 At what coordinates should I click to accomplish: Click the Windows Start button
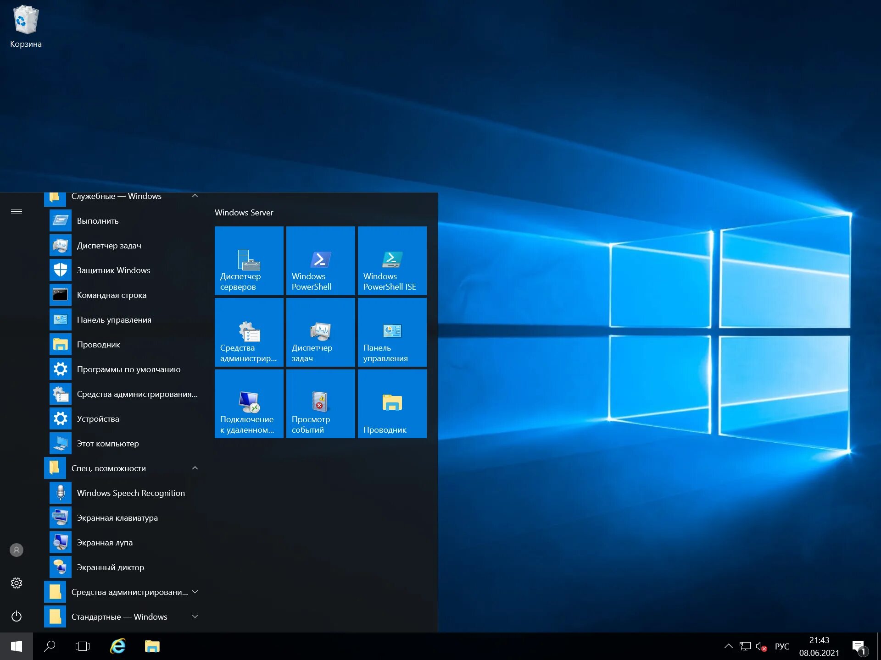[17, 646]
